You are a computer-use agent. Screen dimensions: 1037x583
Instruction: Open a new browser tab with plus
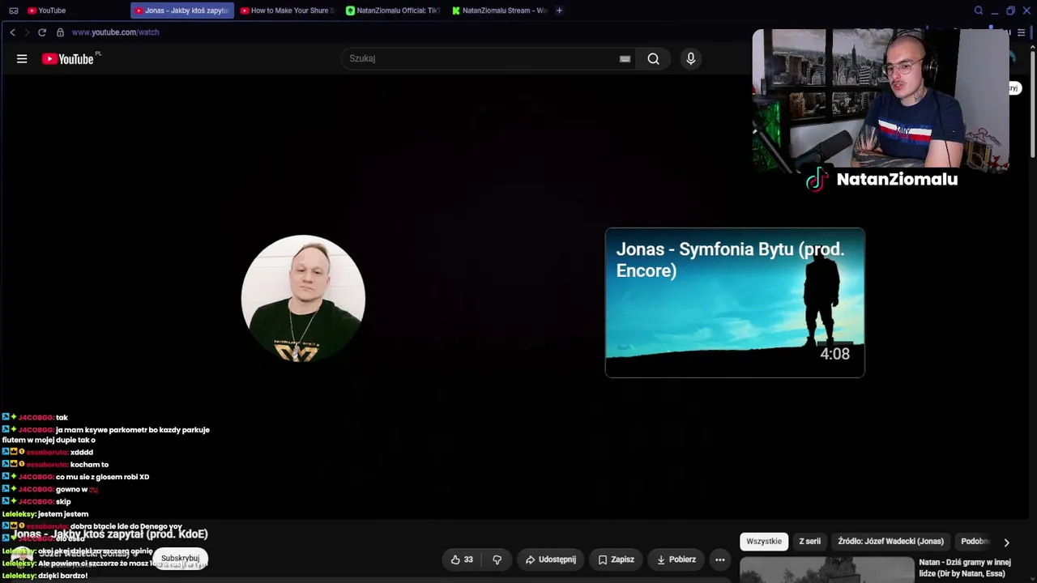[559, 11]
